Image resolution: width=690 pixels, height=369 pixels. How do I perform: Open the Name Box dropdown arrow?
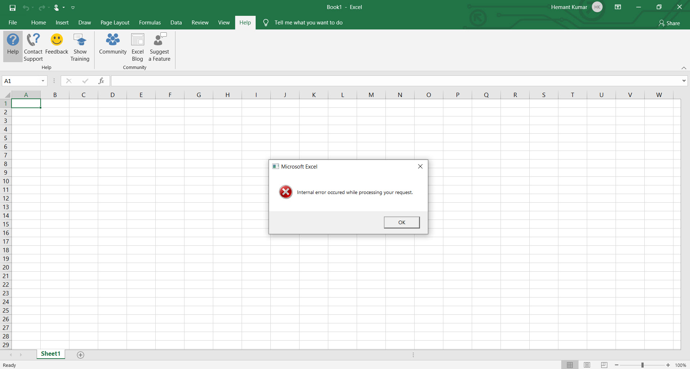click(43, 81)
